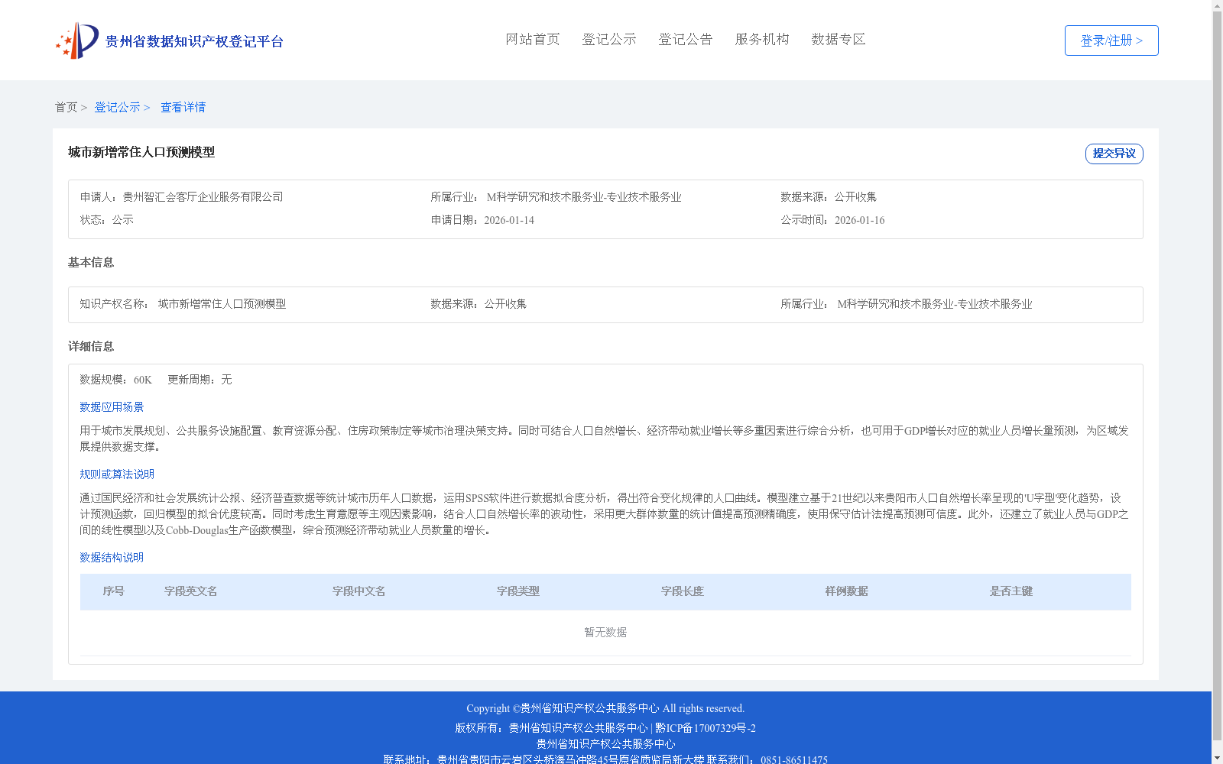1223x764 pixels.
Task: Click applicant name 贵州智汇会客厅企业服务有限公司
Action: (203, 197)
